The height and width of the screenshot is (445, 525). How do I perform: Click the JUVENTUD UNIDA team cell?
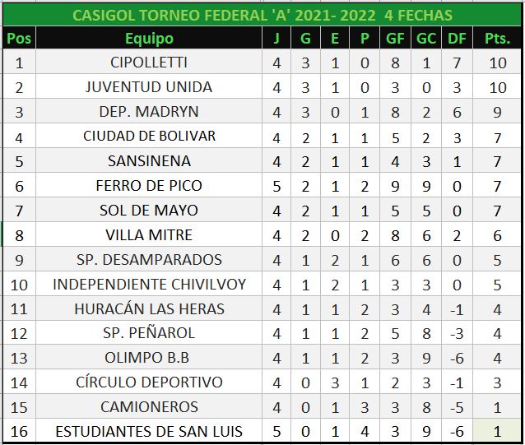point(149,87)
